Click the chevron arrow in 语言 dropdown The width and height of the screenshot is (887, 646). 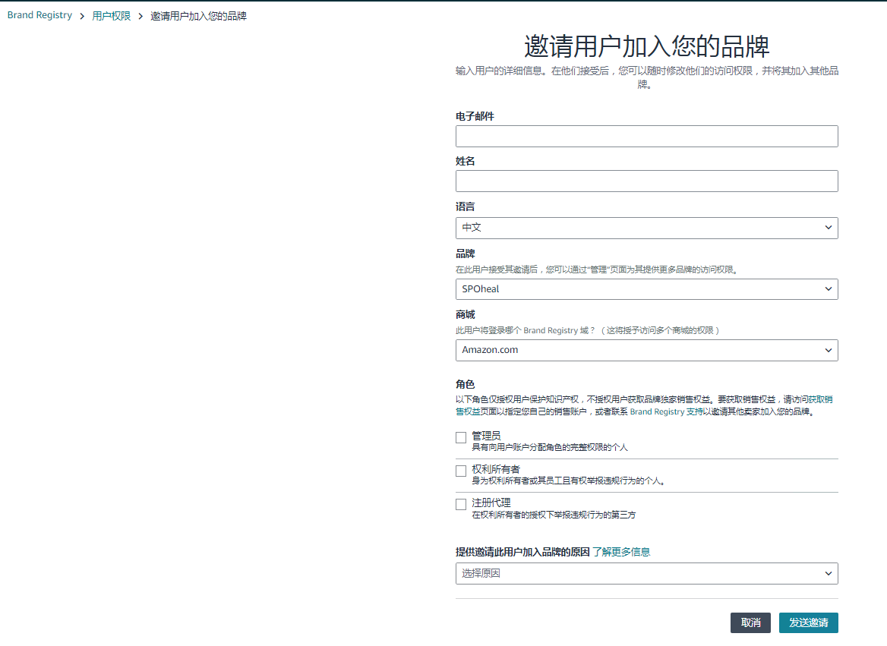pos(828,228)
